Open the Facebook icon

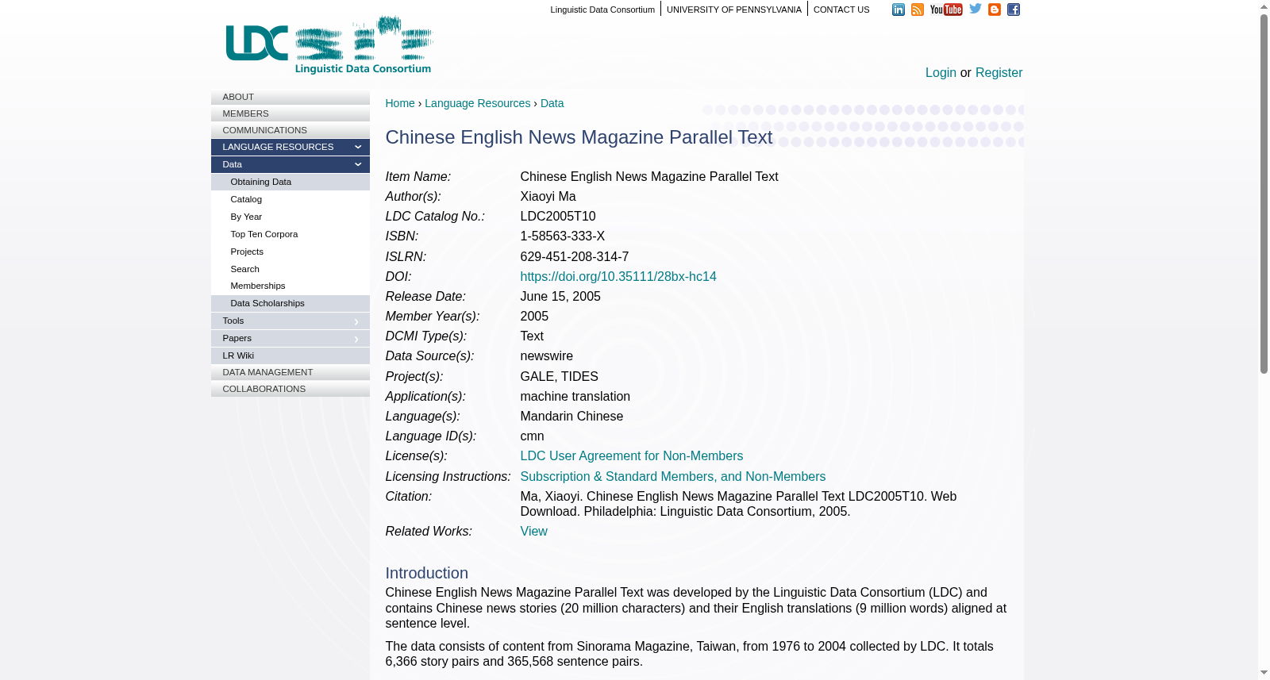[x=1014, y=10]
